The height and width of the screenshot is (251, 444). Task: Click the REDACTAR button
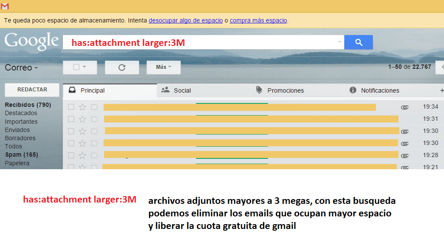tap(32, 90)
